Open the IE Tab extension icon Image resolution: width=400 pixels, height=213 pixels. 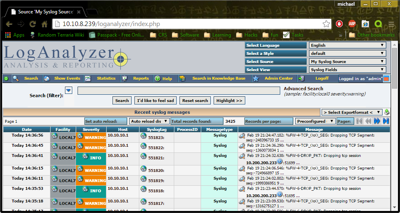tap(365, 24)
